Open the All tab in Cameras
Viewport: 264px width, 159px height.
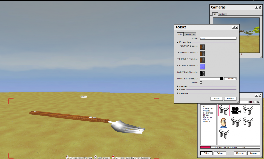tap(215, 14)
